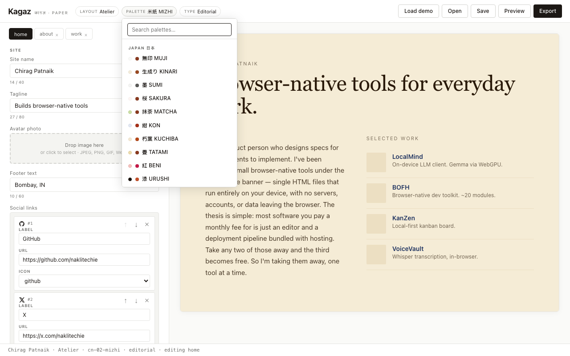Image resolution: width=570 pixels, height=356 pixels.
Task: Open the LAYOUT Atelier selector
Action: [x=97, y=12]
